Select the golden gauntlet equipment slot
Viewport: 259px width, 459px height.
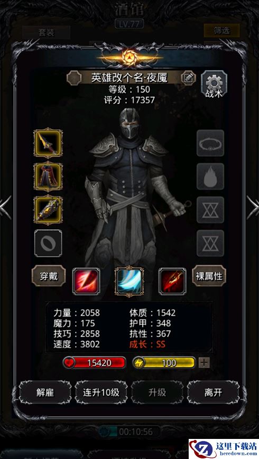pyautogui.click(x=48, y=210)
